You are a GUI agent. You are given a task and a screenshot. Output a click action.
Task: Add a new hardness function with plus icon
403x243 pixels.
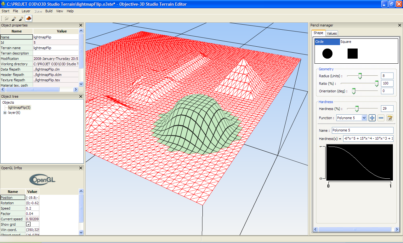tap(372, 118)
